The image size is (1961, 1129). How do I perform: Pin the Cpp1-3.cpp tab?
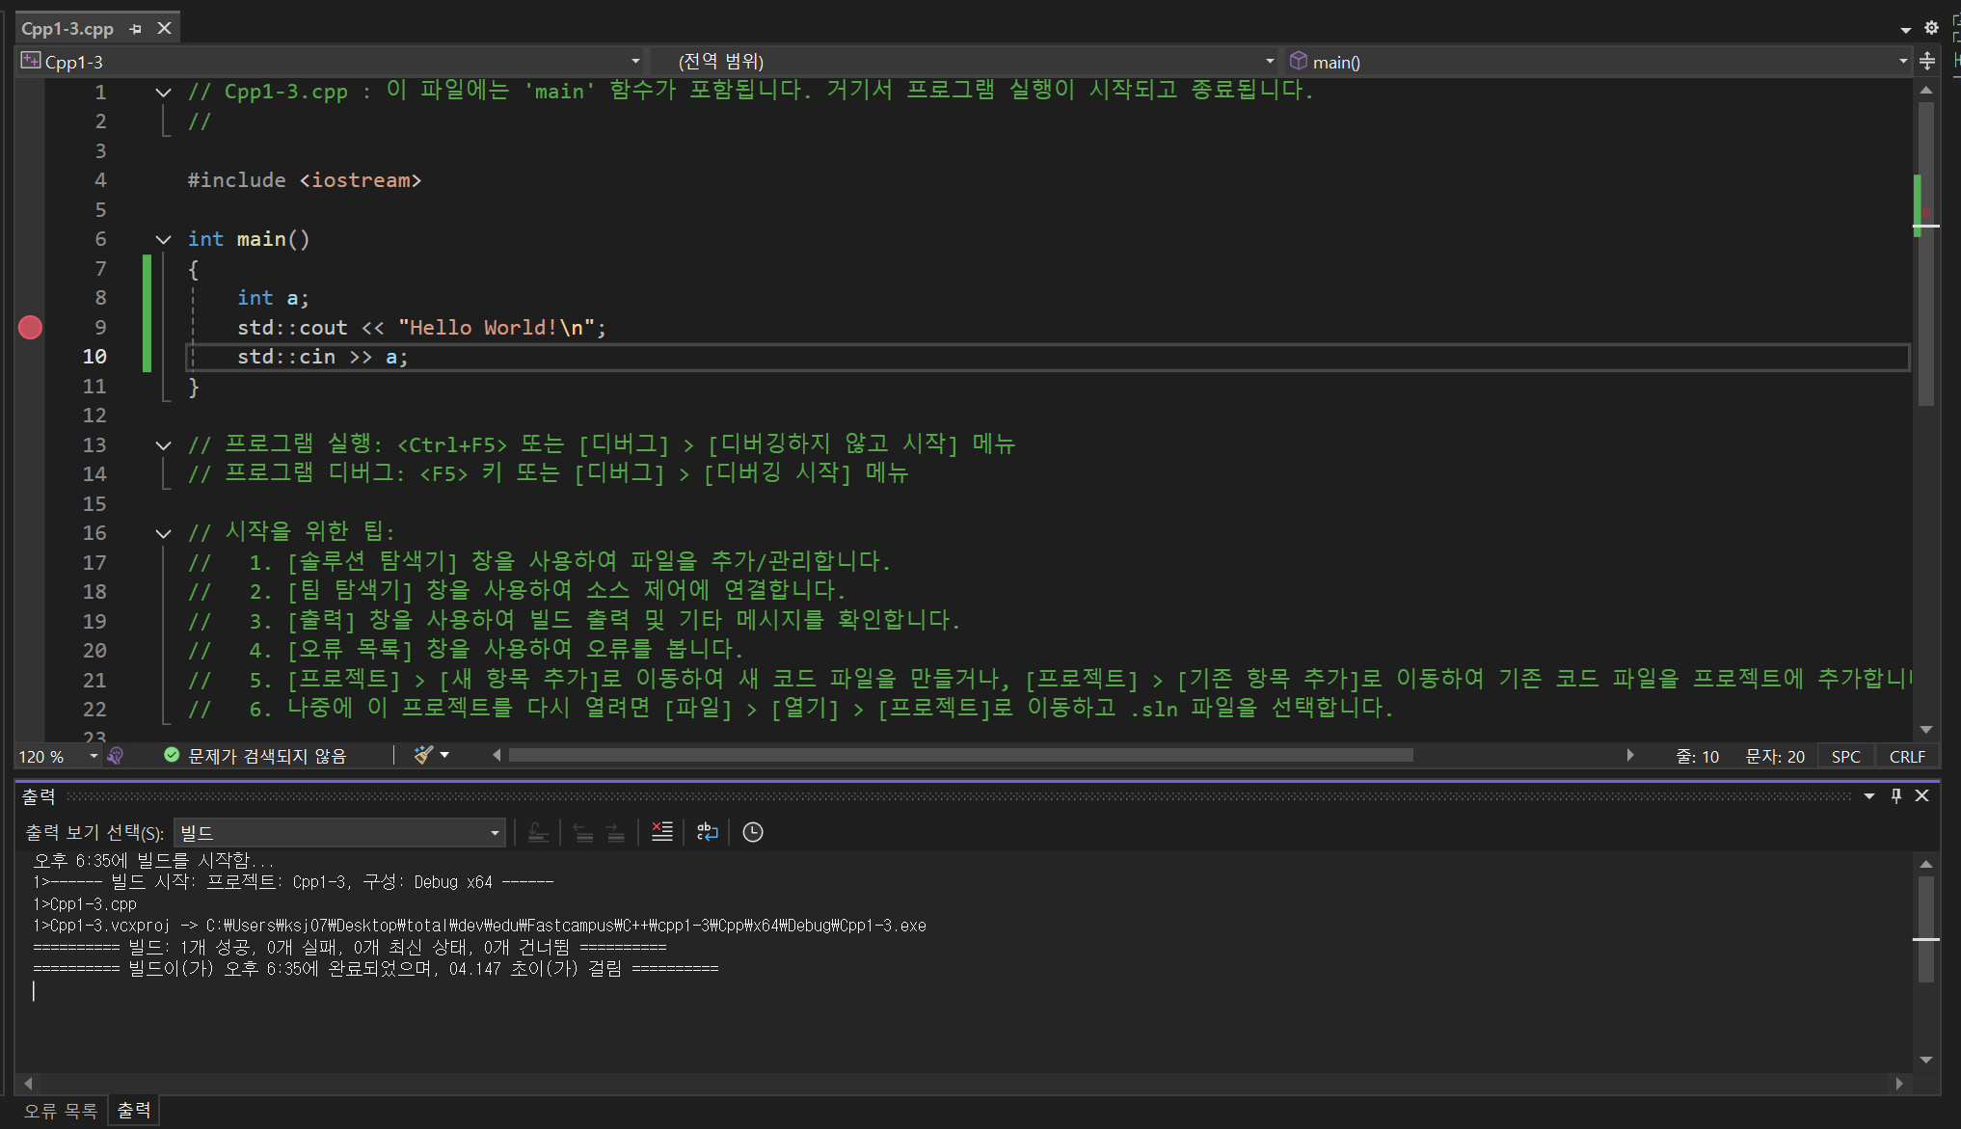[x=135, y=29]
